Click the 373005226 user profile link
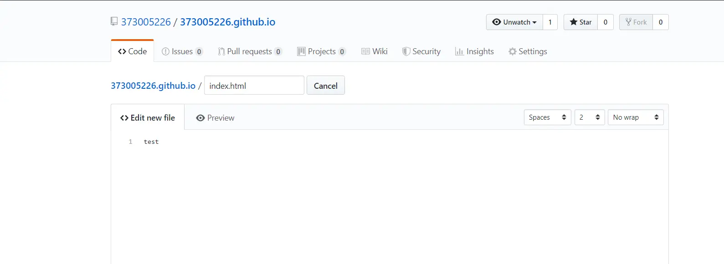 [146, 22]
